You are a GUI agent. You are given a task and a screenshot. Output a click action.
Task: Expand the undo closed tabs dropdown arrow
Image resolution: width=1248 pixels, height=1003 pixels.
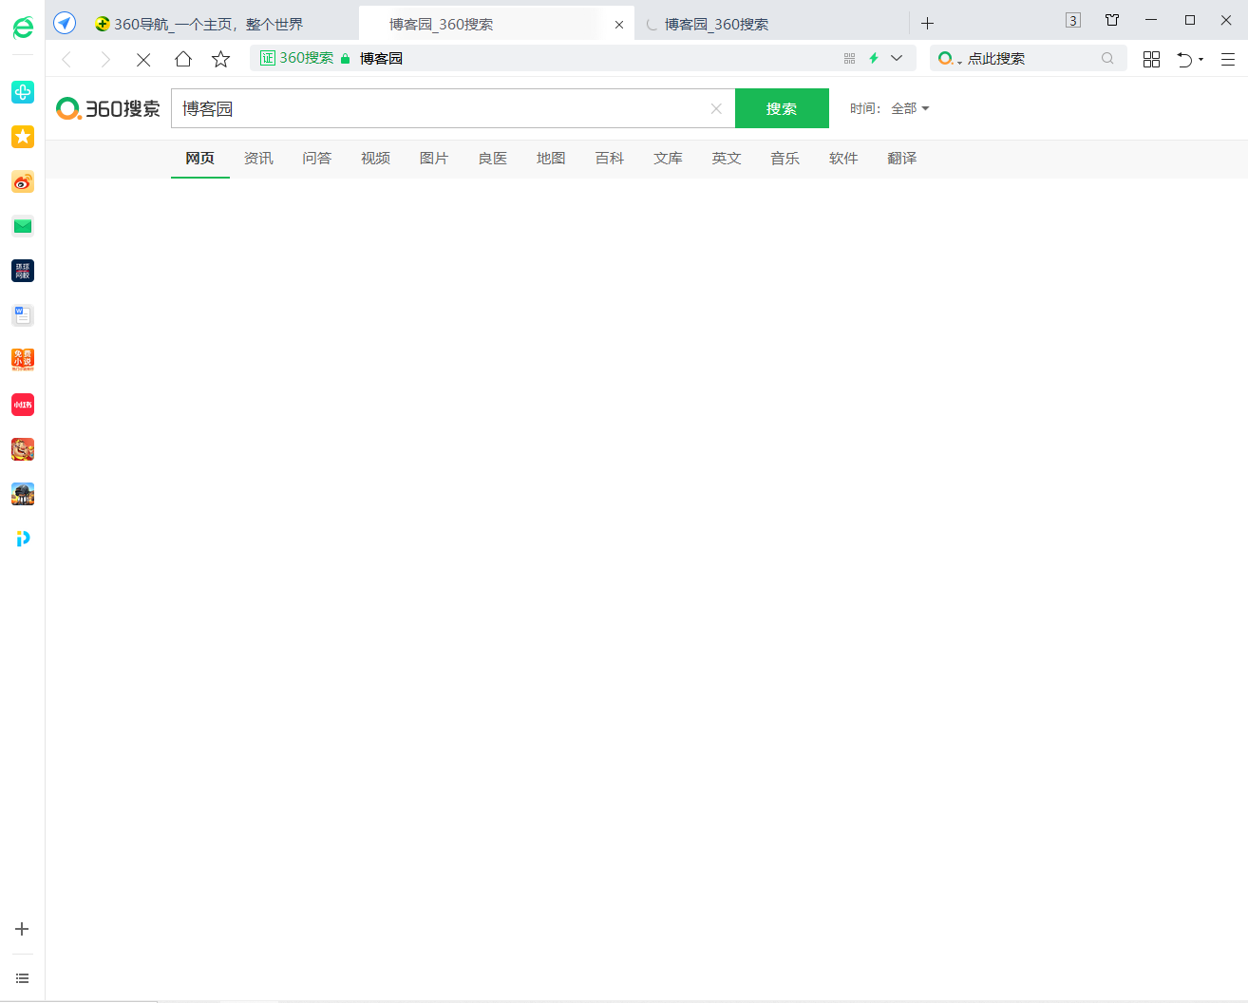pyautogui.click(x=1201, y=59)
